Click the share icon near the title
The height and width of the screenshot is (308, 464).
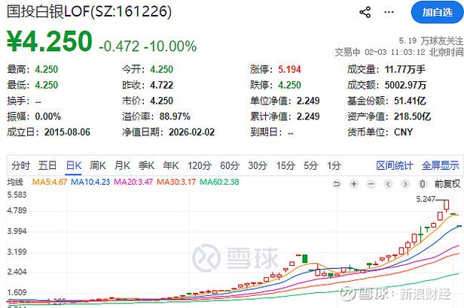pos(365,12)
